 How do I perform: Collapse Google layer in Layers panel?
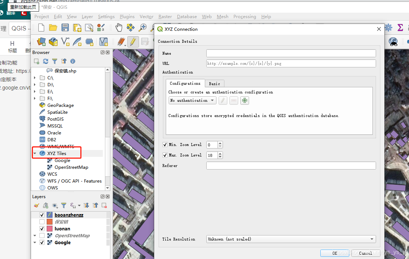coord(35,243)
